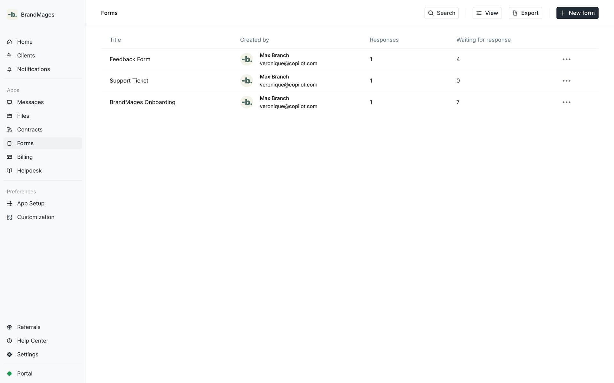Click Support Ticket creator avatar
The width and height of the screenshot is (614, 383).
[x=247, y=81]
